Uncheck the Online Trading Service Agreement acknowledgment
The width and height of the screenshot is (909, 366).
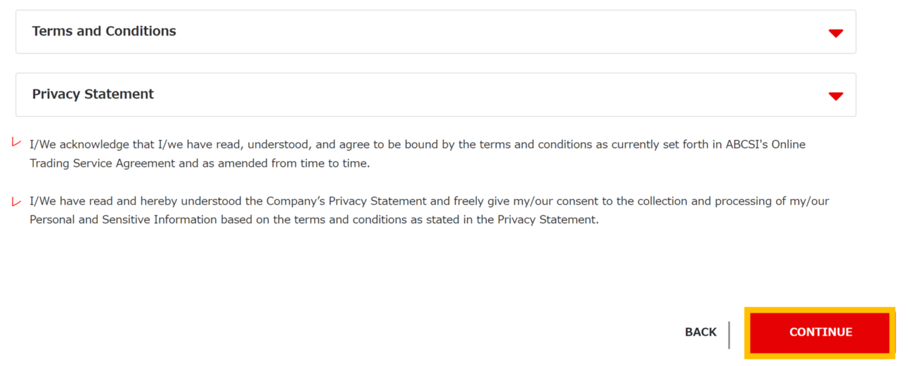17,143
